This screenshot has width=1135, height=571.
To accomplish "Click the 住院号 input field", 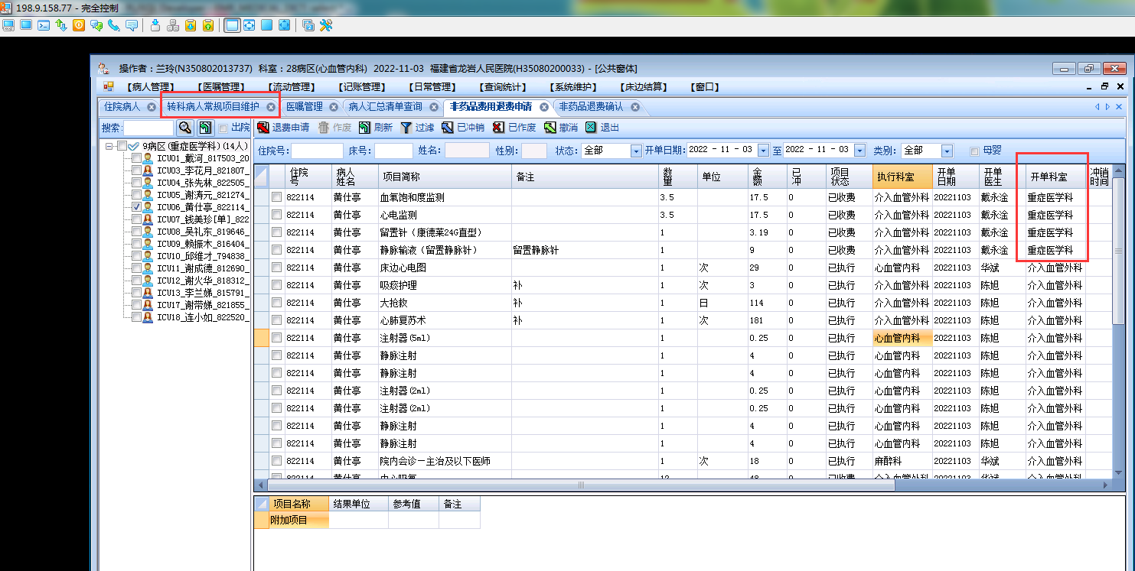I will point(318,151).
